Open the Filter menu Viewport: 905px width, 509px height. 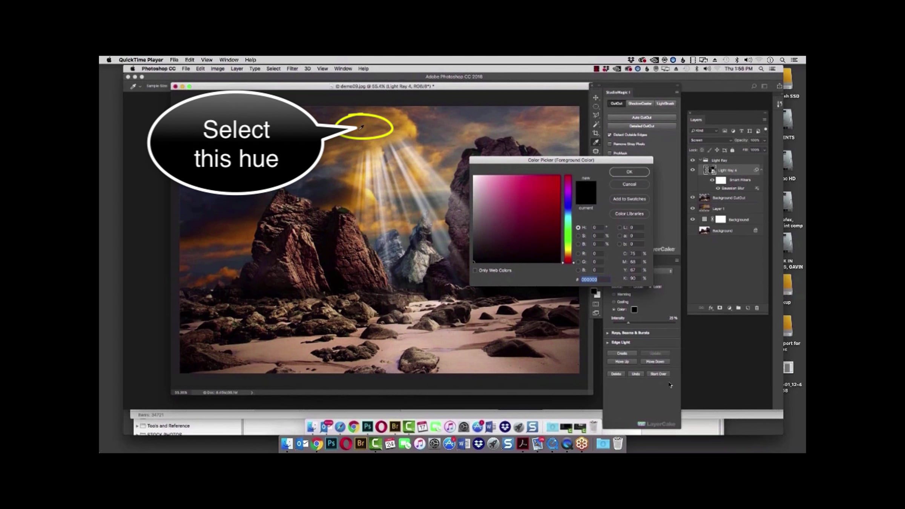pyautogui.click(x=292, y=69)
